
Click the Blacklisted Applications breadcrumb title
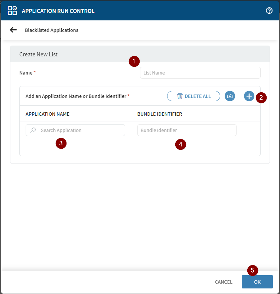click(x=52, y=30)
